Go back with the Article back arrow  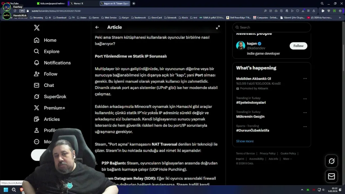[97, 27]
